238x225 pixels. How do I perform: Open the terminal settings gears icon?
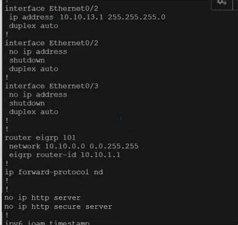tap(221, 3)
